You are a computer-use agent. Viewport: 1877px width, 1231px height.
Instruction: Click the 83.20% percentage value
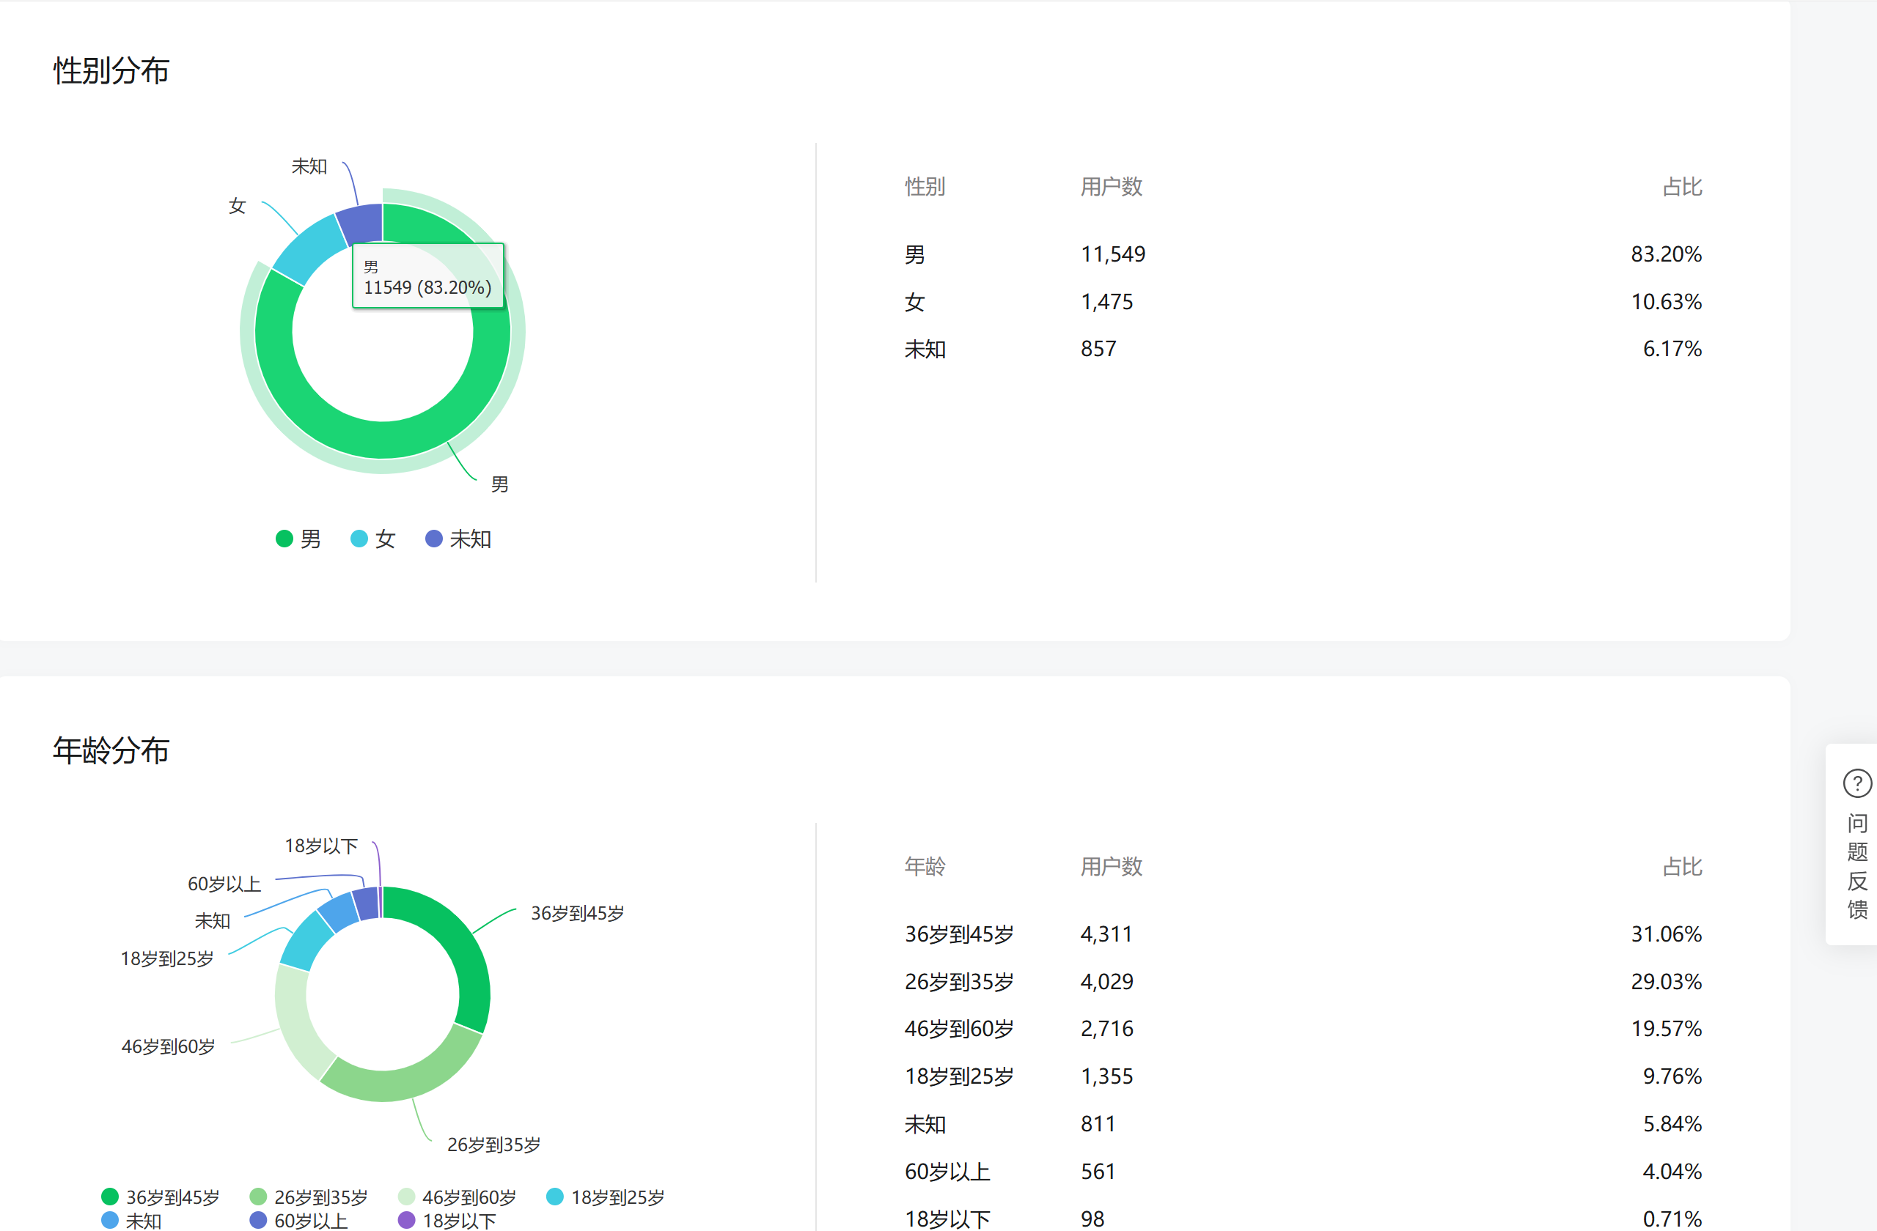1667,254
